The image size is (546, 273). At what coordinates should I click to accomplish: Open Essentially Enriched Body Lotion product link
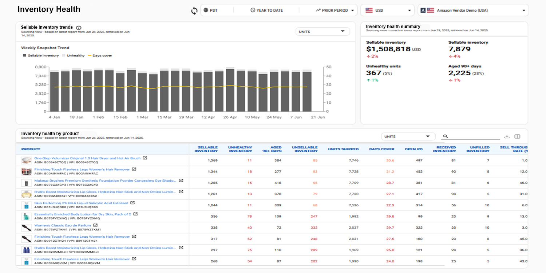(83, 214)
